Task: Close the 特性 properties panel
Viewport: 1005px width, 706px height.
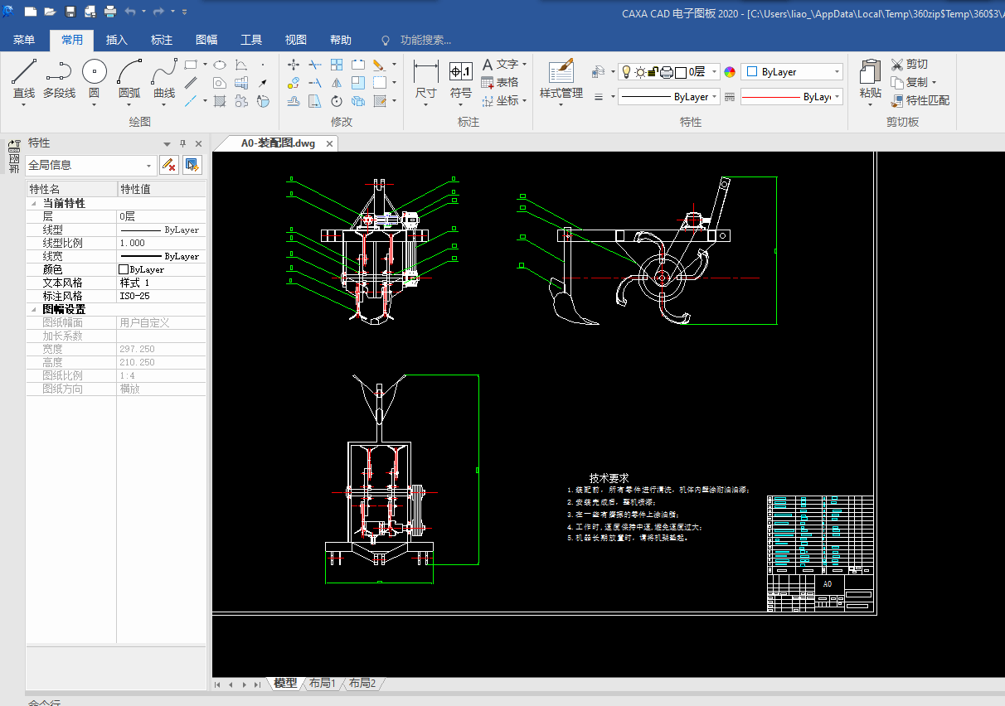Action: (198, 143)
